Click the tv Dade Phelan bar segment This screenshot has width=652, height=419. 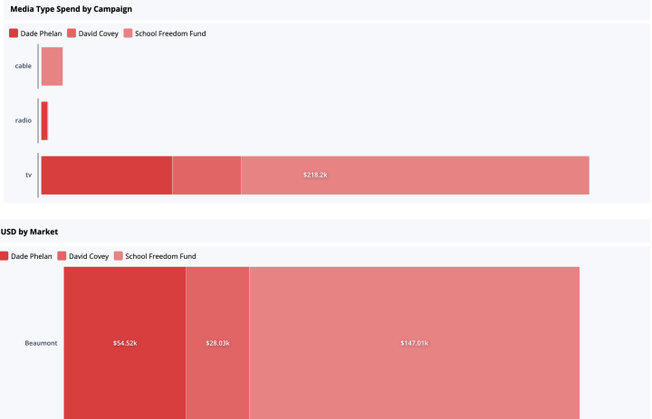[x=107, y=175]
